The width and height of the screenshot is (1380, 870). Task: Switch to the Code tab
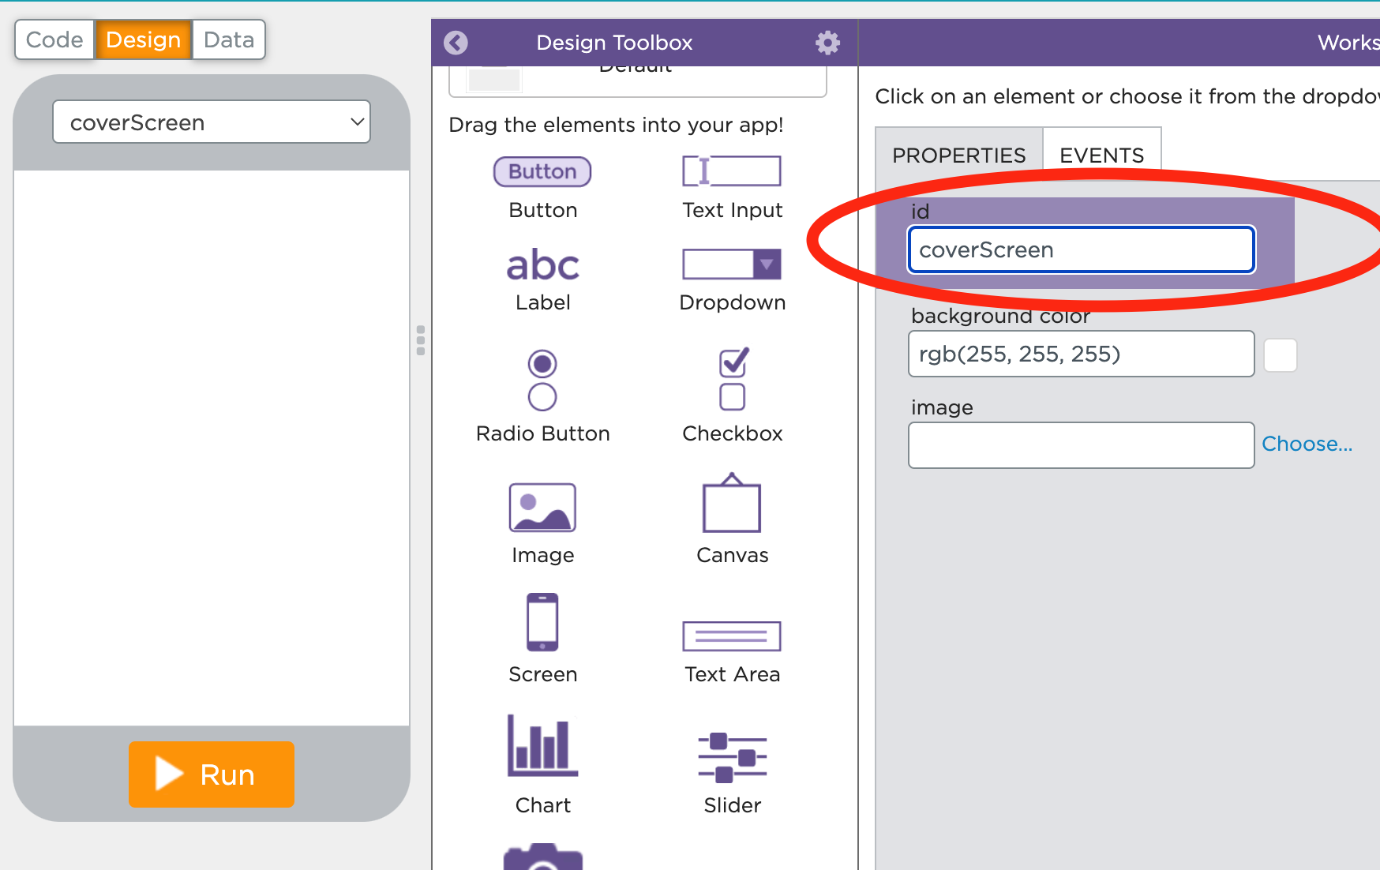(x=54, y=40)
